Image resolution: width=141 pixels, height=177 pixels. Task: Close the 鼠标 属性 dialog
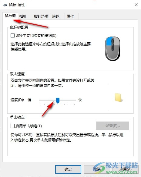[136, 5]
